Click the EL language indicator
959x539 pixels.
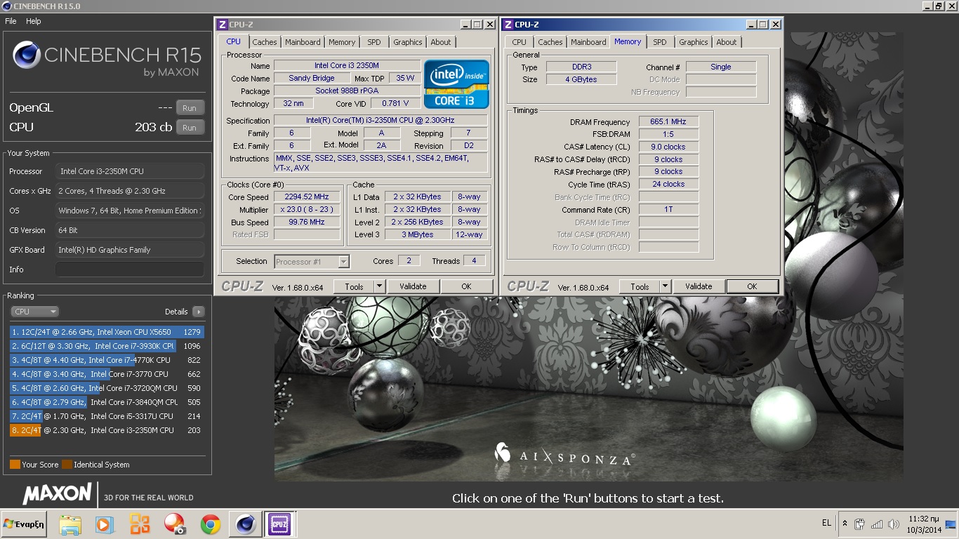[826, 523]
